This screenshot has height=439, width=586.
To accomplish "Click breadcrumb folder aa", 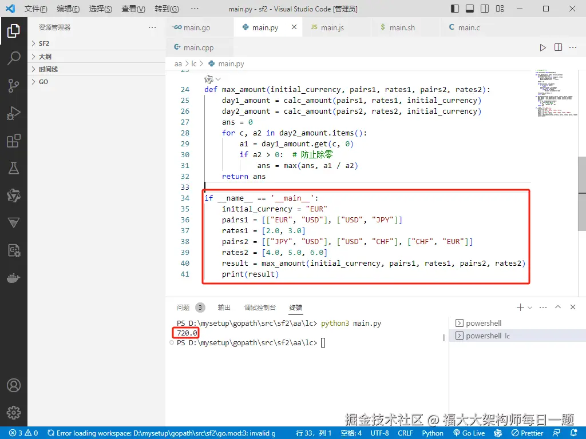I will pos(178,64).
